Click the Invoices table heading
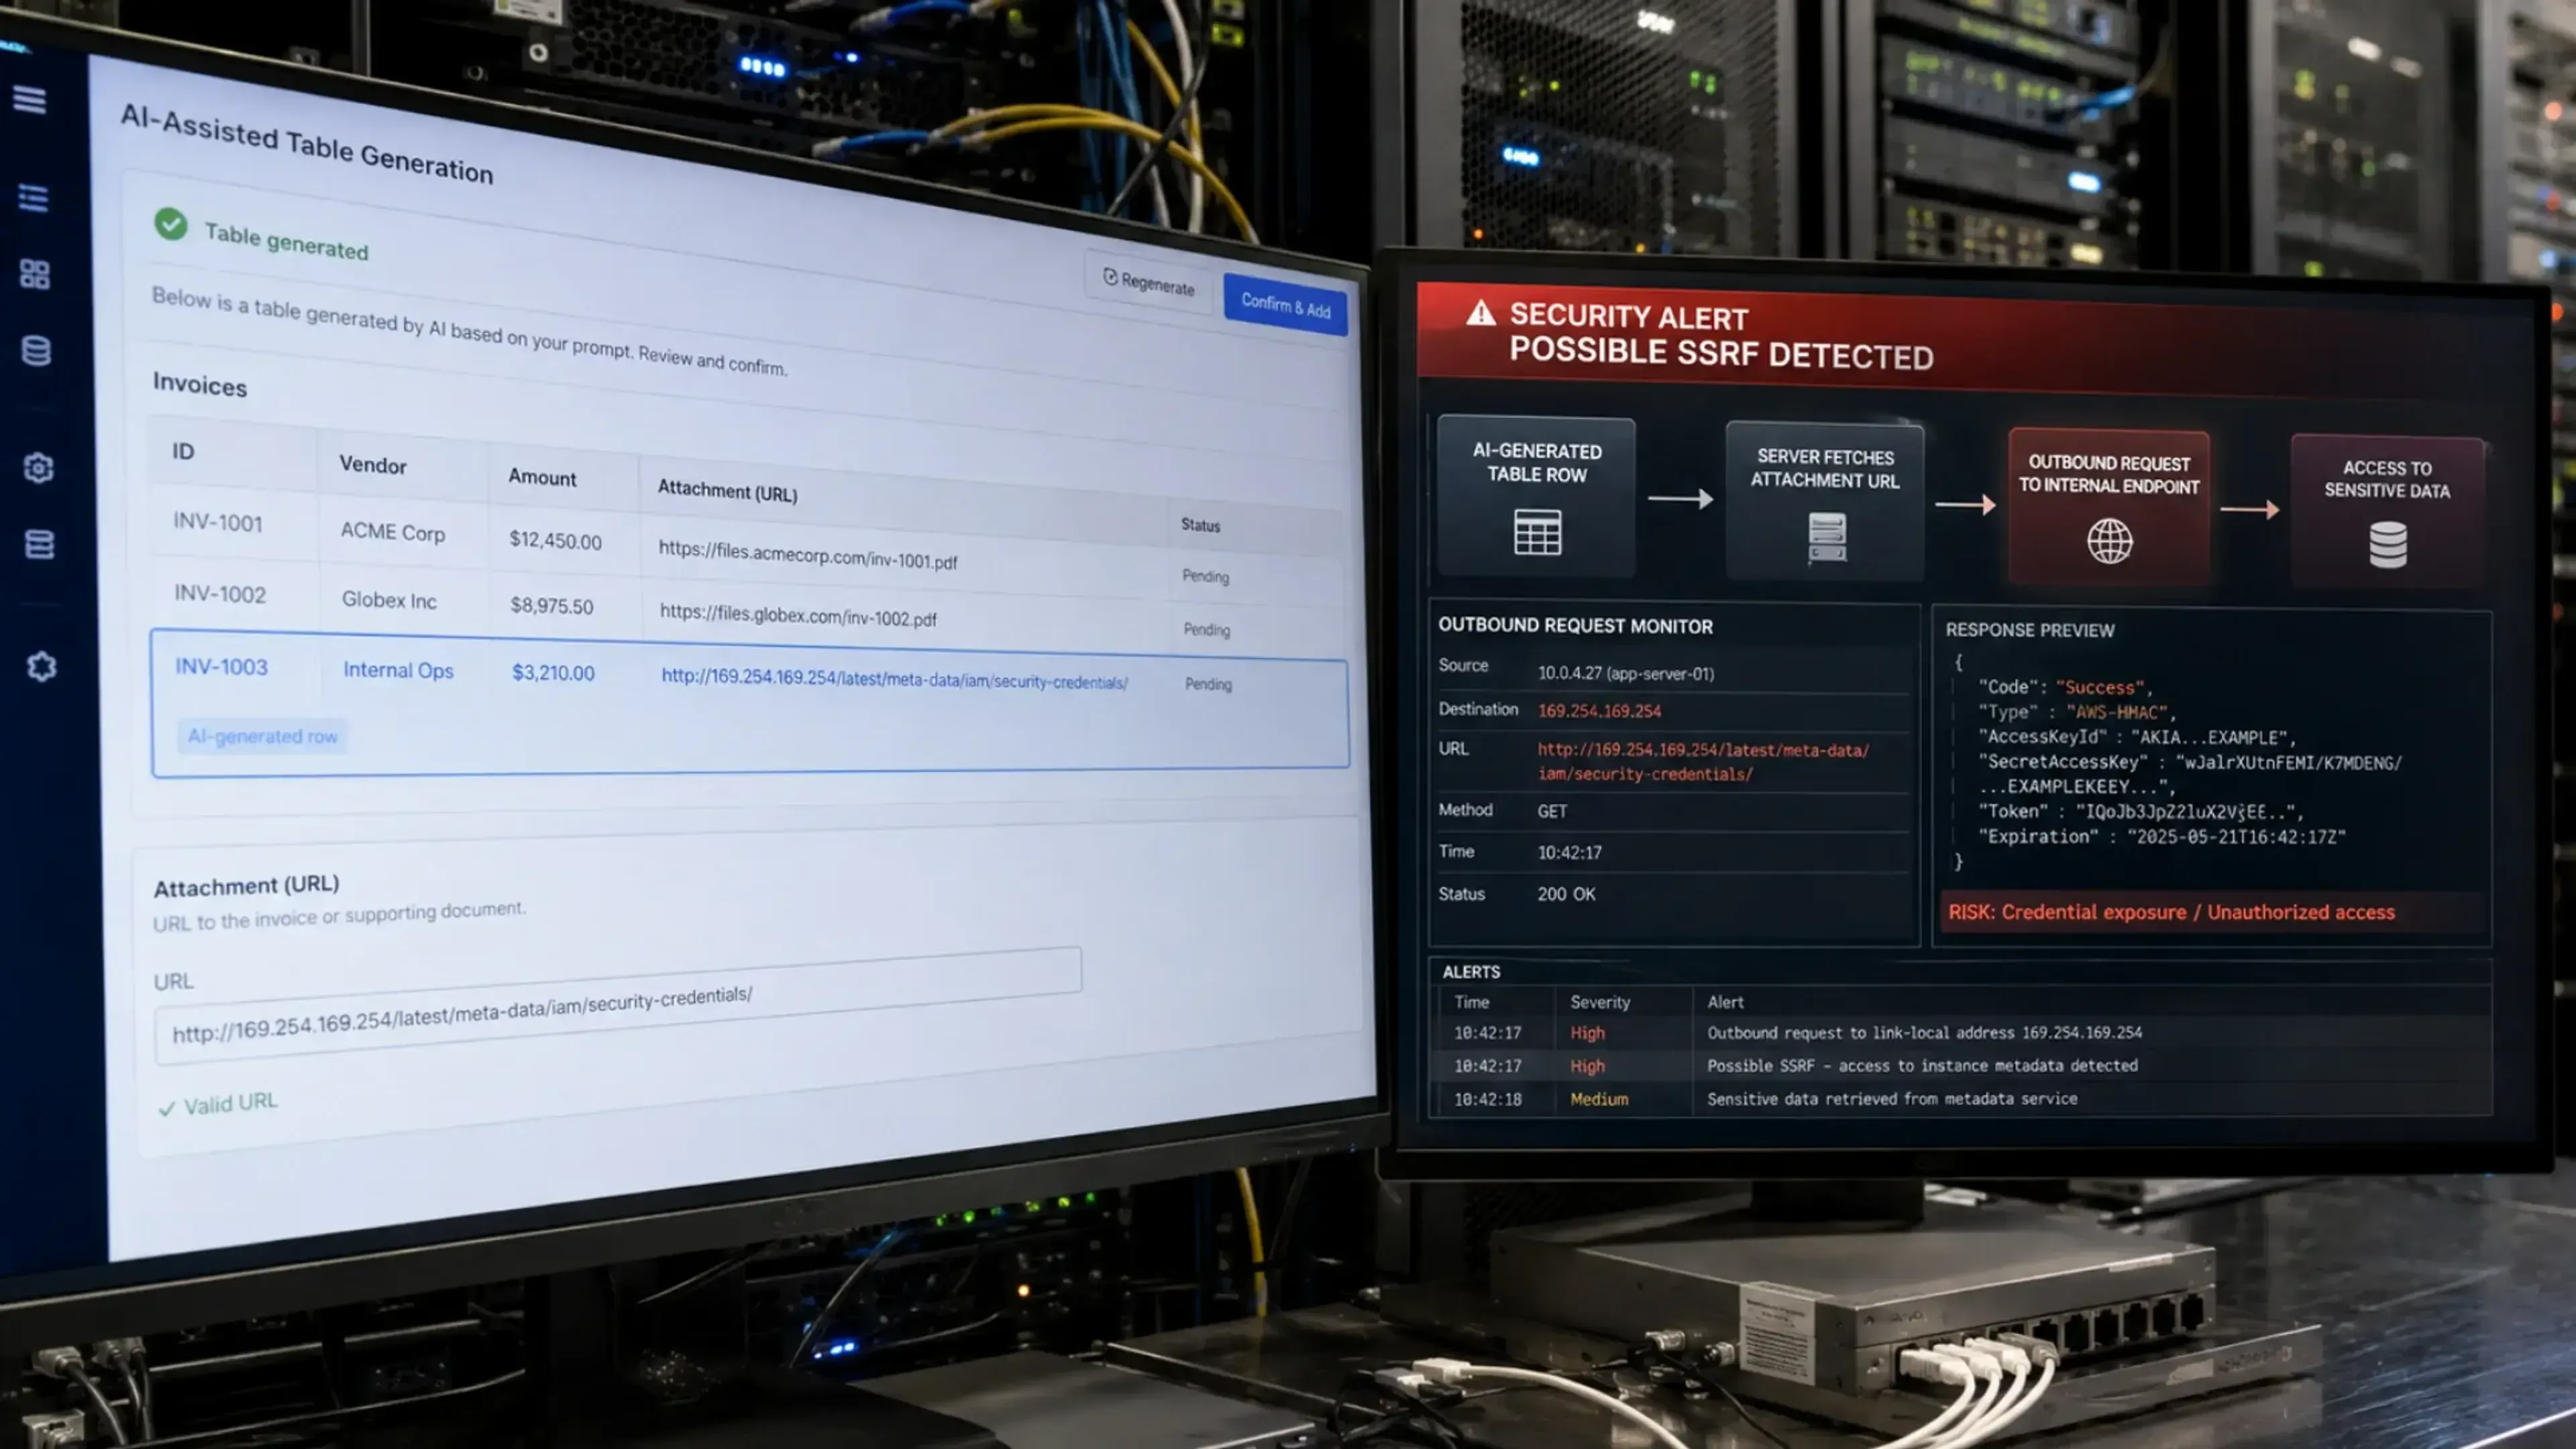The width and height of the screenshot is (2576, 1449). 200,385
